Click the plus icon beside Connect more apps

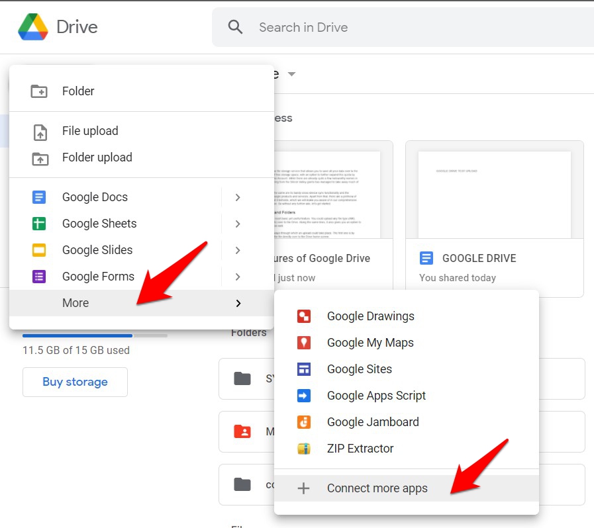[304, 488]
